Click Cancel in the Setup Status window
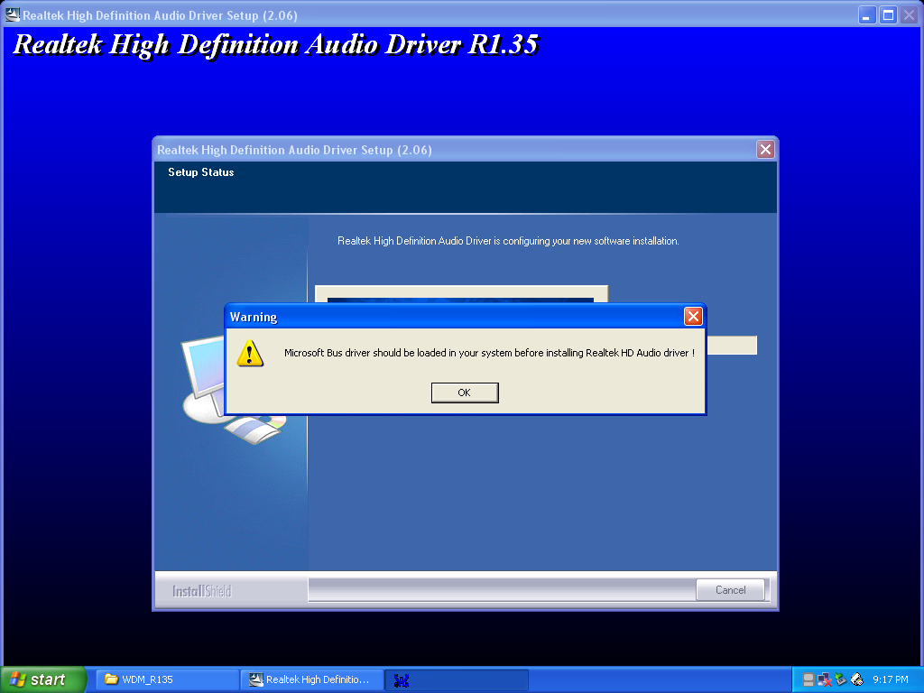 (730, 590)
